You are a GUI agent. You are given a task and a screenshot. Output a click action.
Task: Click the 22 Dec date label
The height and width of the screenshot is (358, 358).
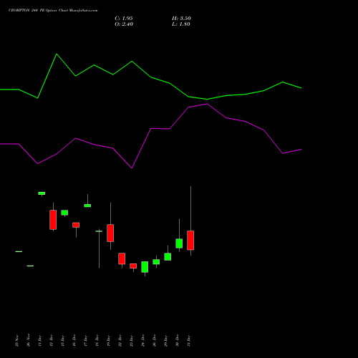pyautogui.click(x=120, y=341)
